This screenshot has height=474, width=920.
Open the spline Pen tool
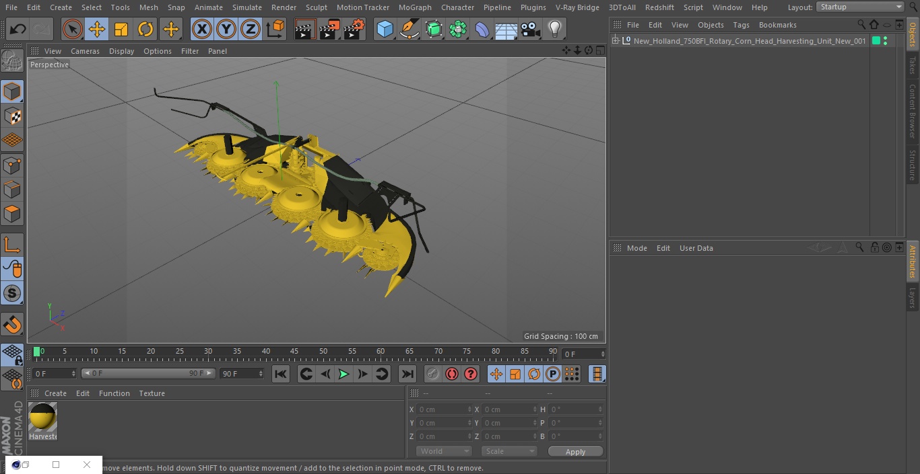[409, 29]
